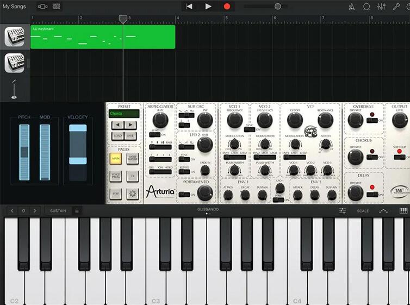Screen dimensions: 410x305
Task: Open My Songs browser
Action: click(x=14, y=7)
